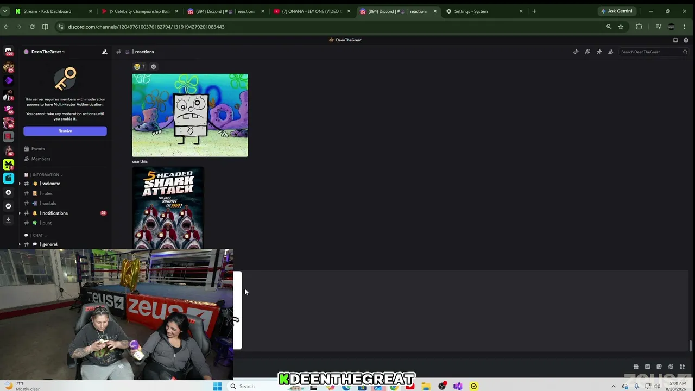The width and height of the screenshot is (695, 391).
Task: Open the gift icon in message bar
Action: (636, 367)
